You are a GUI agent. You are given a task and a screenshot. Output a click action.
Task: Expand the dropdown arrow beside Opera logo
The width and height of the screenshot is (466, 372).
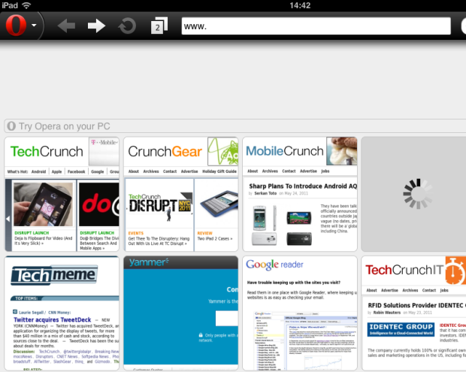click(34, 26)
